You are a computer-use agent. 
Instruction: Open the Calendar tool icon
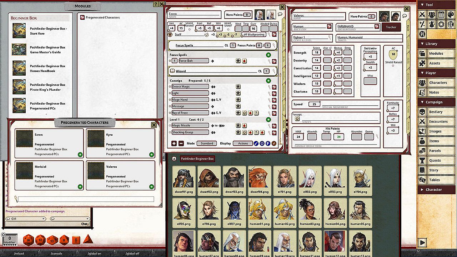[x=441, y=15]
